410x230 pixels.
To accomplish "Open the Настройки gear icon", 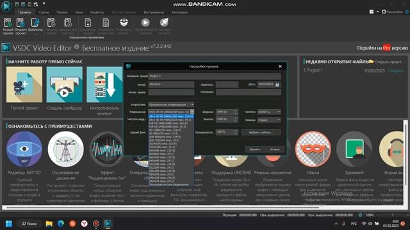I will [384, 11].
